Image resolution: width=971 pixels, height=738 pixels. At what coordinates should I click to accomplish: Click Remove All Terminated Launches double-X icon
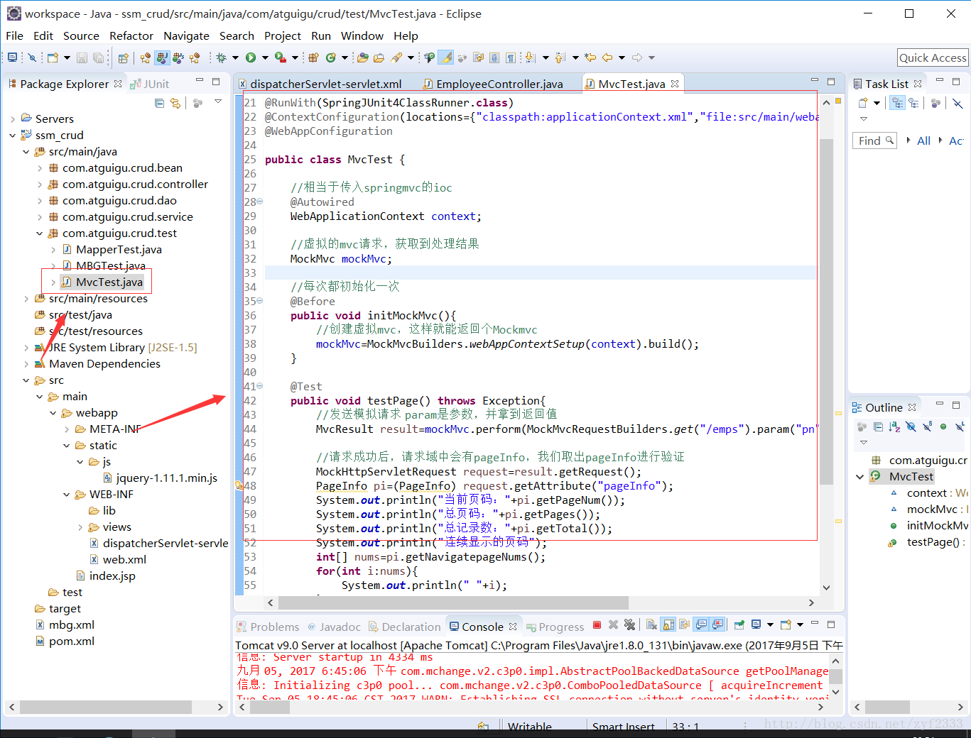(629, 625)
